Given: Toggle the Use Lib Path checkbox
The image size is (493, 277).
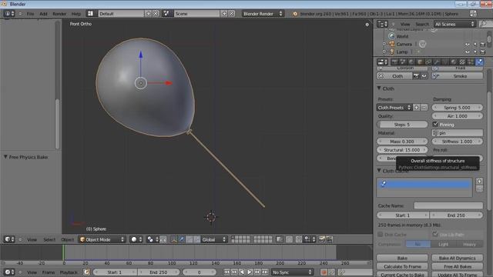Looking at the screenshot, I should [435, 234].
